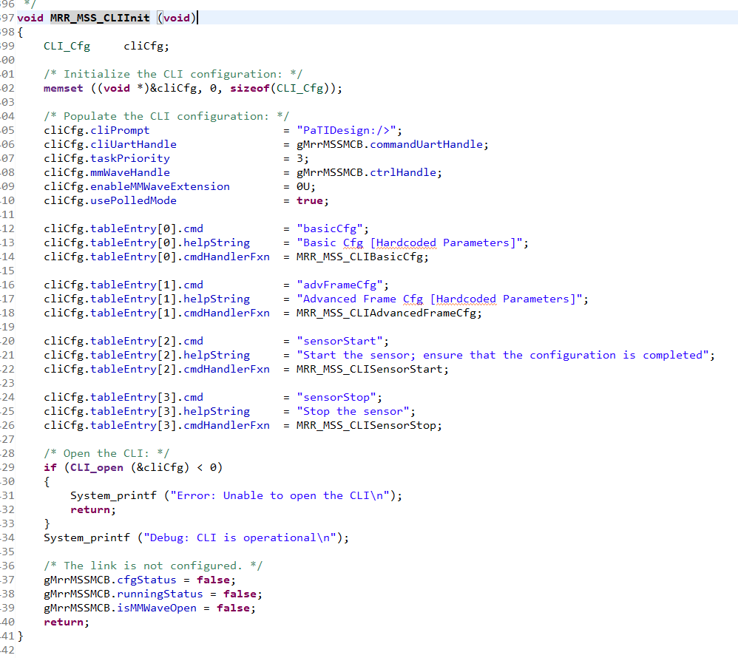This screenshot has width=738, height=658.
Task: Click the "Open the CLI" comment
Action: (x=106, y=453)
